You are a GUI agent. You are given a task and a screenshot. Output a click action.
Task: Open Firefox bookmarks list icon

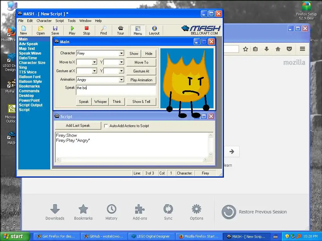(255, 49)
